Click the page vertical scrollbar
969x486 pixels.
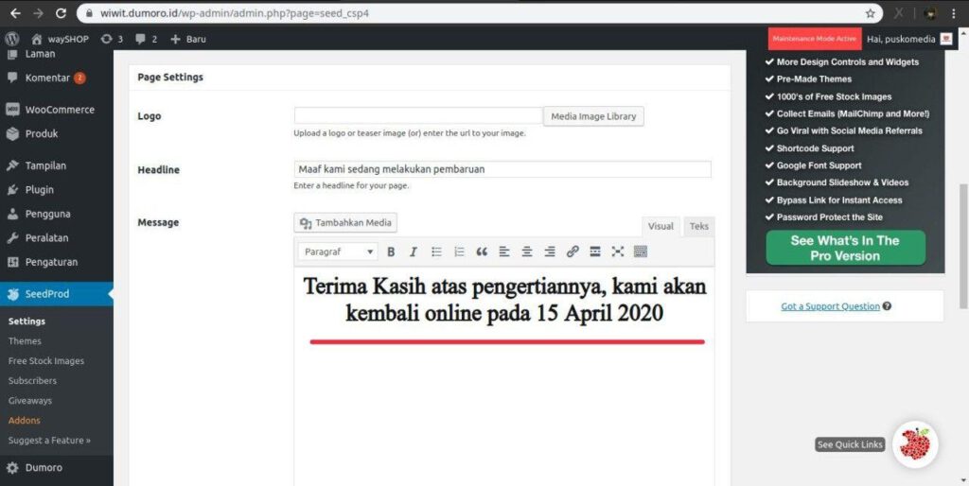tap(962, 247)
